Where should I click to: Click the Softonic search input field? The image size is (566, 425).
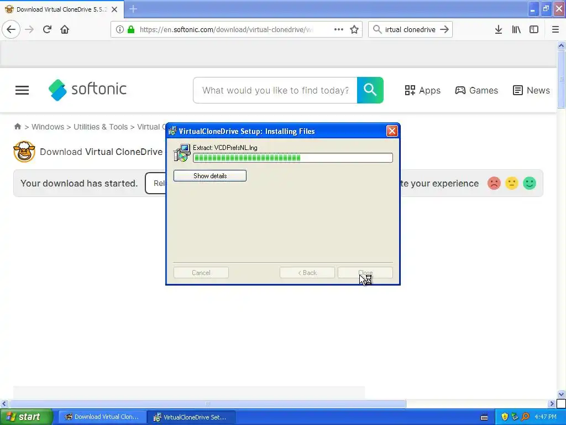coord(275,90)
